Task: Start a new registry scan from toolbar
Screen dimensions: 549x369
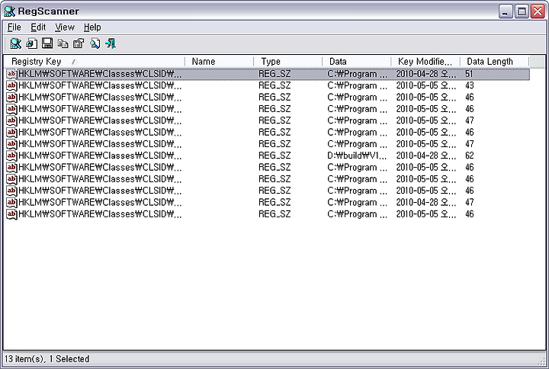Action: coord(15,43)
